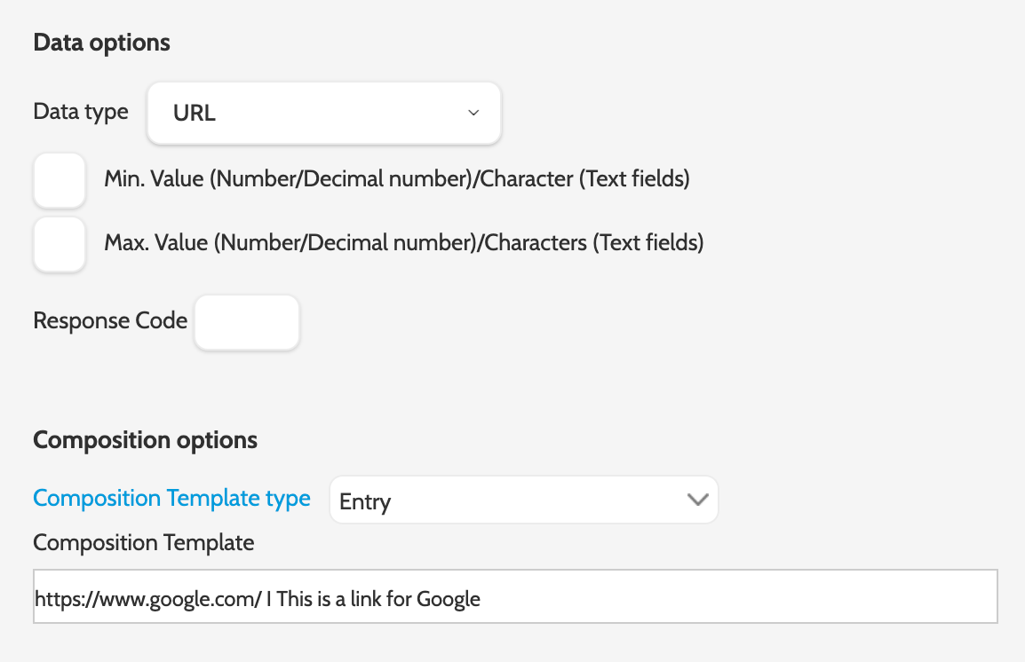Click the Min. Value input box
The width and height of the screenshot is (1025, 662).
(x=60, y=180)
